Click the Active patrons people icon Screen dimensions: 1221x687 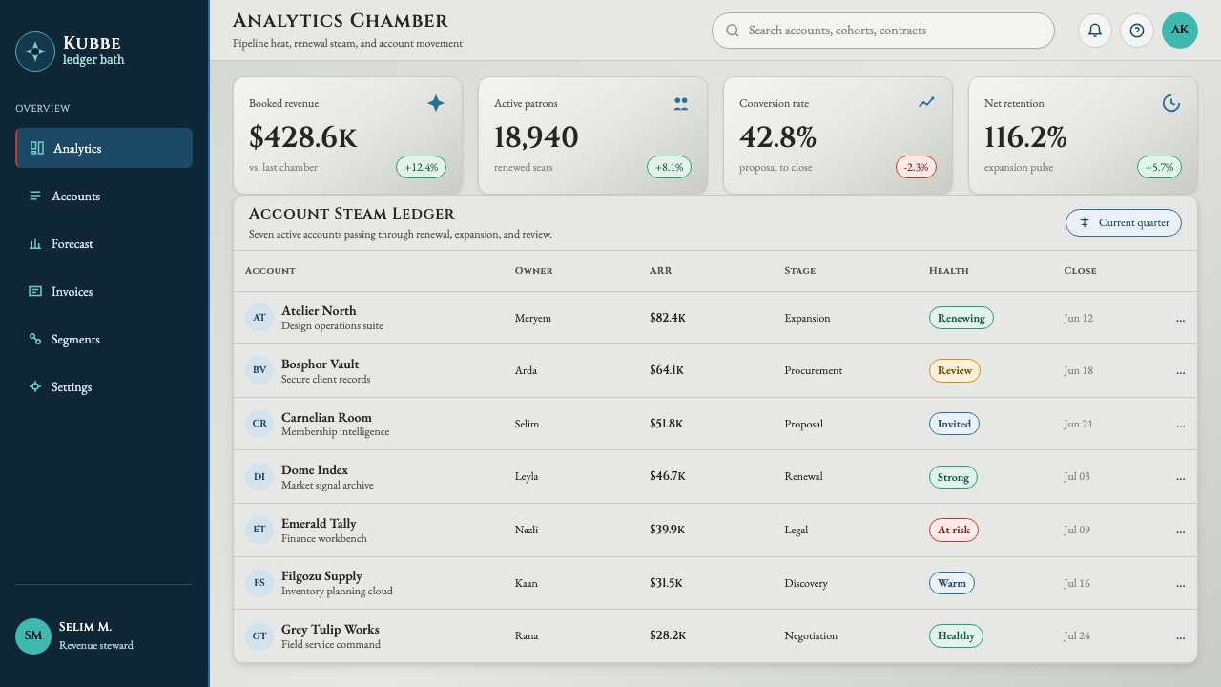[x=681, y=103]
